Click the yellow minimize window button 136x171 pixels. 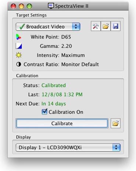[21, 6]
